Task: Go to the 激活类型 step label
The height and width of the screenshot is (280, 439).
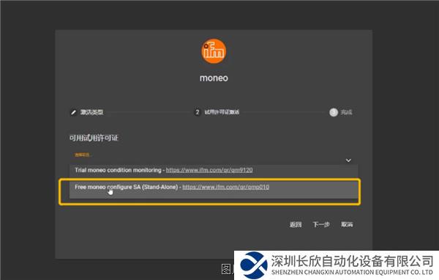Action: click(92, 112)
